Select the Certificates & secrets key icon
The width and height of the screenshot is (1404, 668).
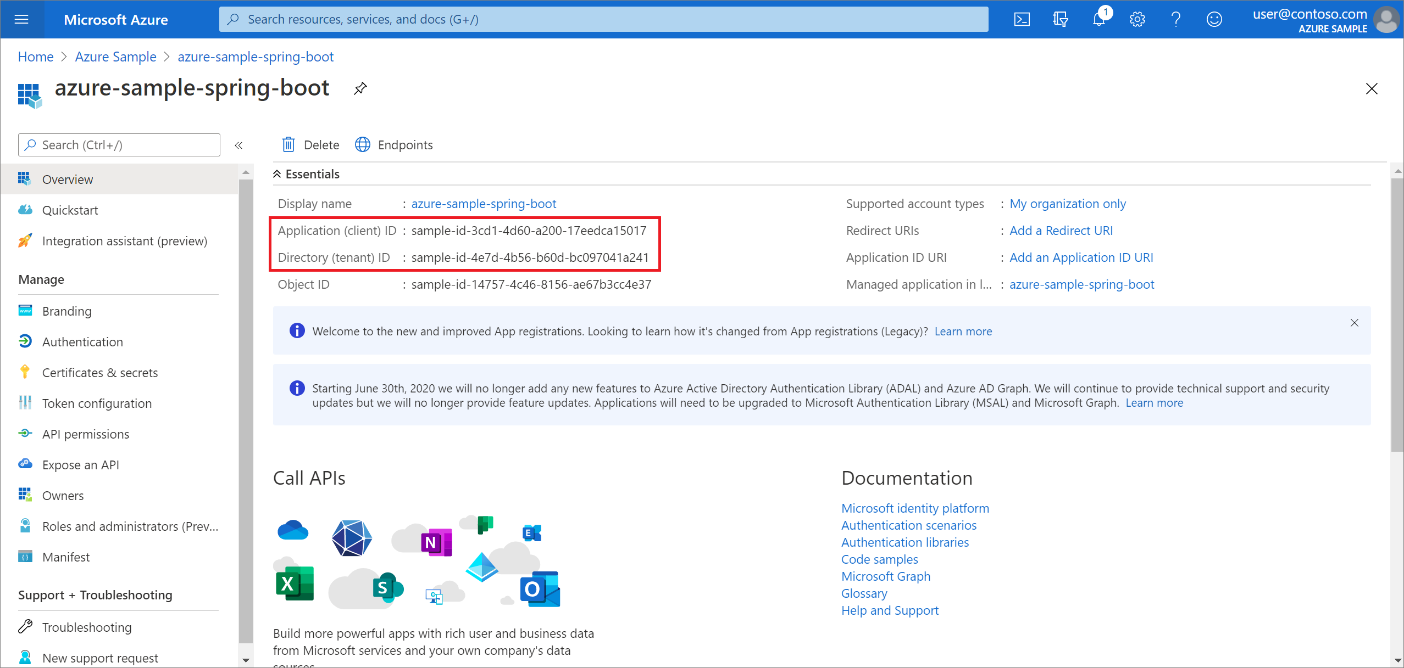pyautogui.click(x=25, y=372)
